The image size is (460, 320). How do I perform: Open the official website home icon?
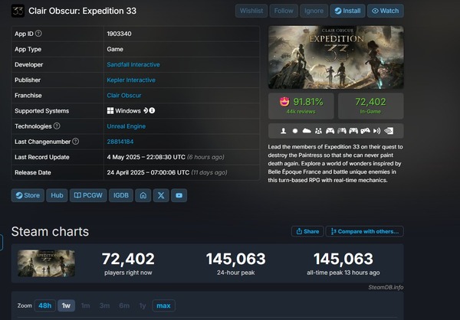click(x=143, y=195)
